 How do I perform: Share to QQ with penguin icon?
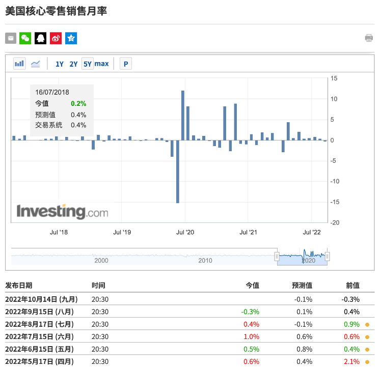pyautogui.click(x=41, y=38)
